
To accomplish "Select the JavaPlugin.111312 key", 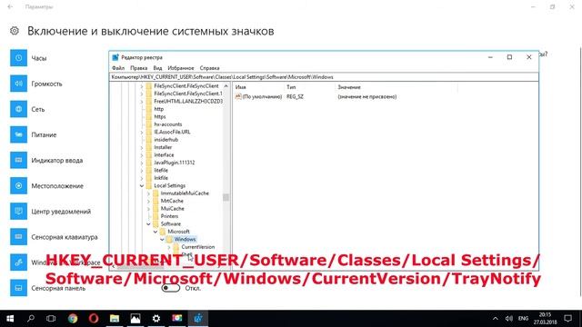I will click(x=175, y=163).
